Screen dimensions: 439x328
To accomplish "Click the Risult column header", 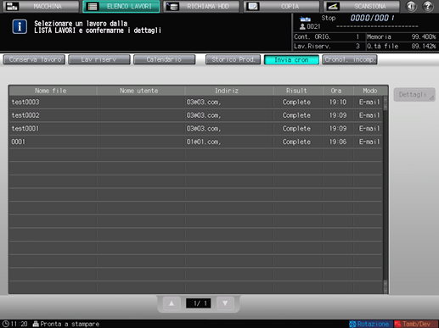I will pyautogui.click(x=298, y=91).
